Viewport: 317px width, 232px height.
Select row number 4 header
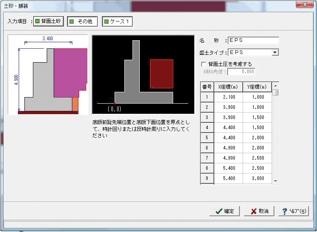(207, 128)
